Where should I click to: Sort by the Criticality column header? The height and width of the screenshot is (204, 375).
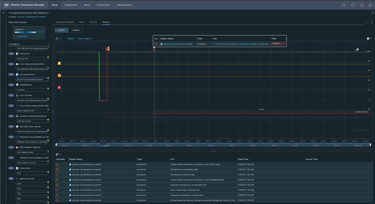point(60,159)
